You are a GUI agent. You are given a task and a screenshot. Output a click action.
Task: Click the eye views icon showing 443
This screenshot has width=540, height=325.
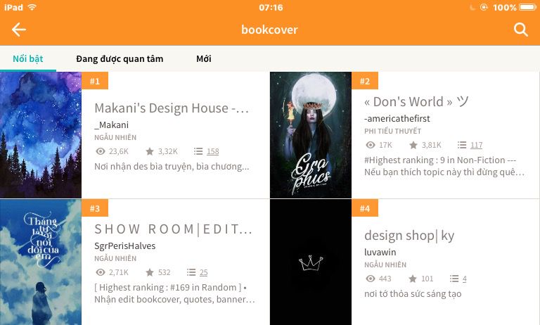(371, 279)
